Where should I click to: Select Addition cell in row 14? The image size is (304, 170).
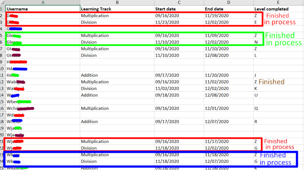point(117,95)
